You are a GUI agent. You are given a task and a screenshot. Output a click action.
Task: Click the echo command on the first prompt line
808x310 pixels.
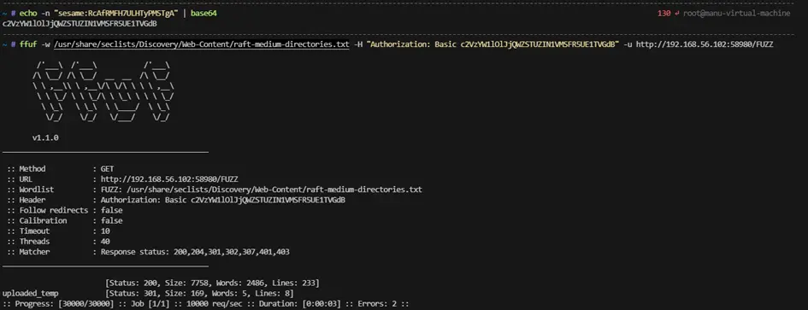pyautogui.click(x=28, y=14)
